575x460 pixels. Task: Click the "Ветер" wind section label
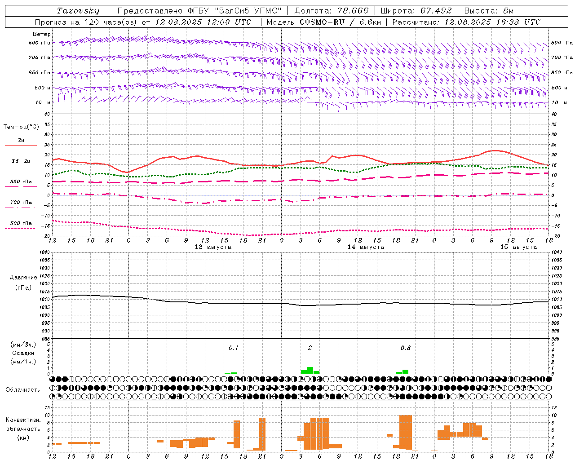coord(42,34)
